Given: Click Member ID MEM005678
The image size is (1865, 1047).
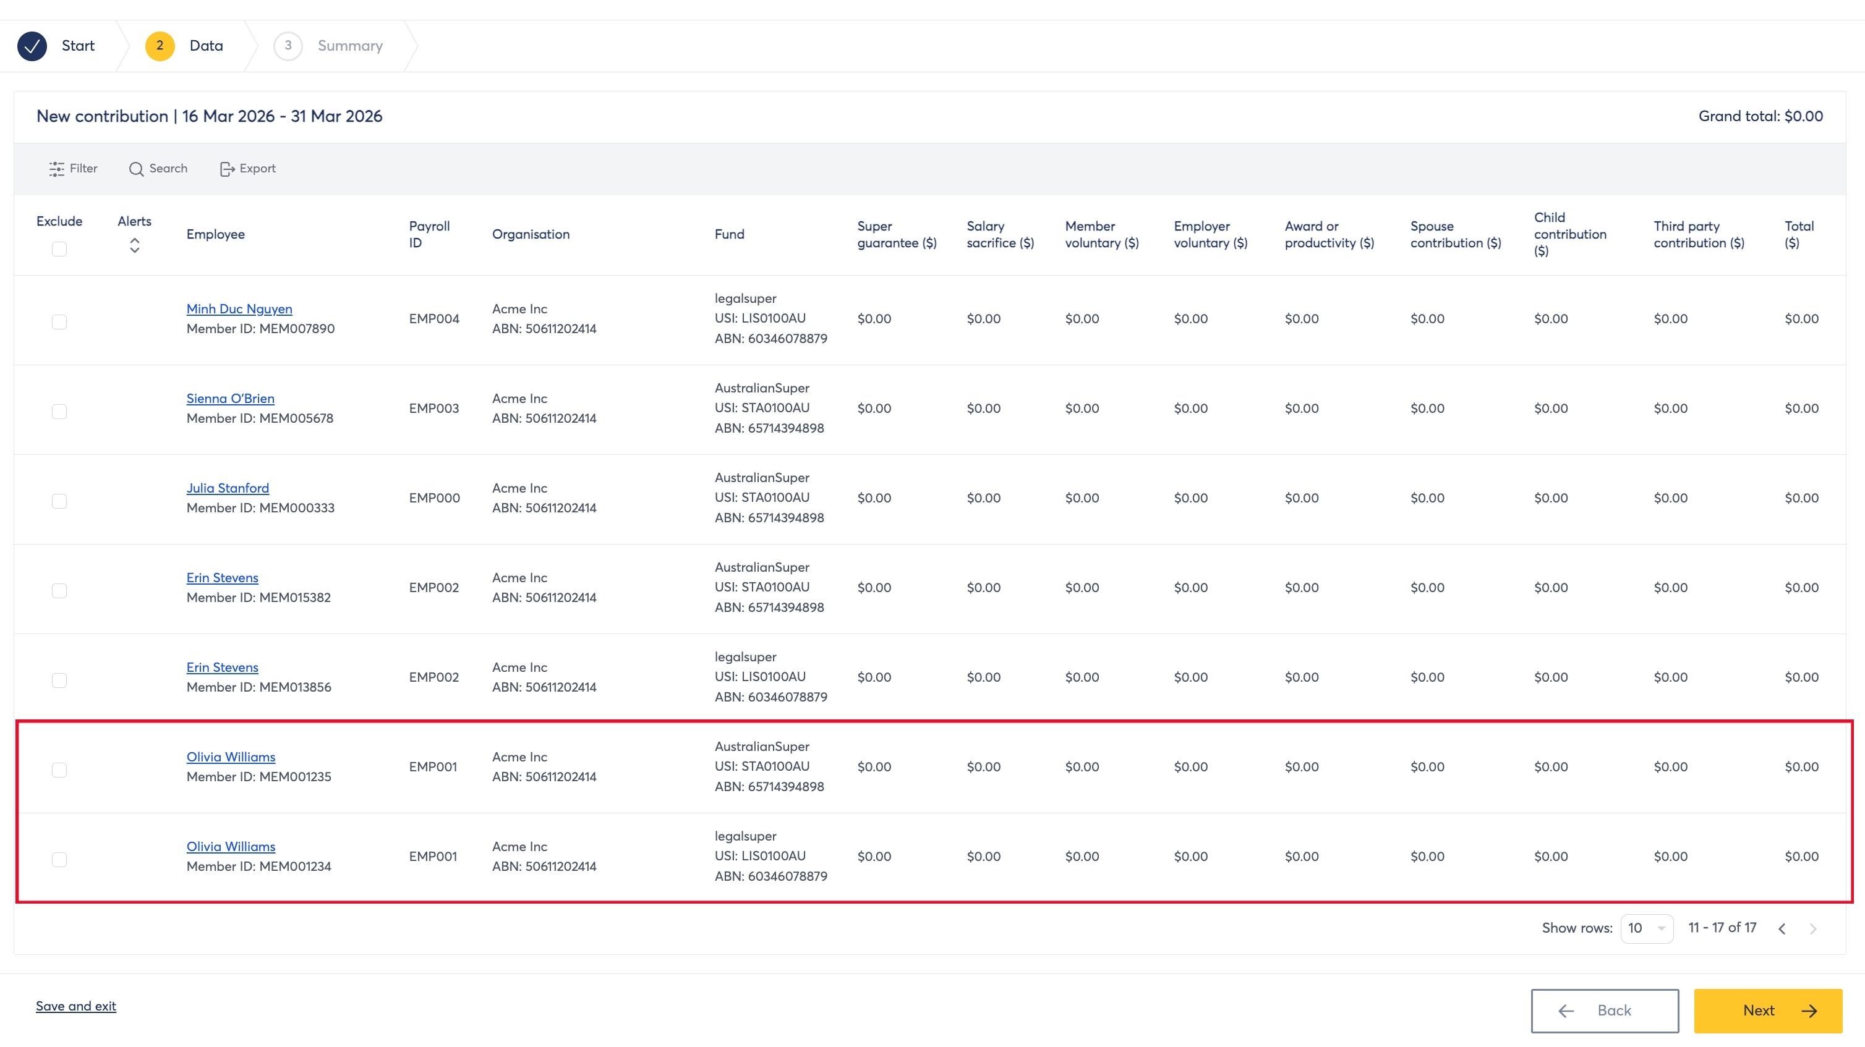Looking at the screenshot, I should coord(260,419).
